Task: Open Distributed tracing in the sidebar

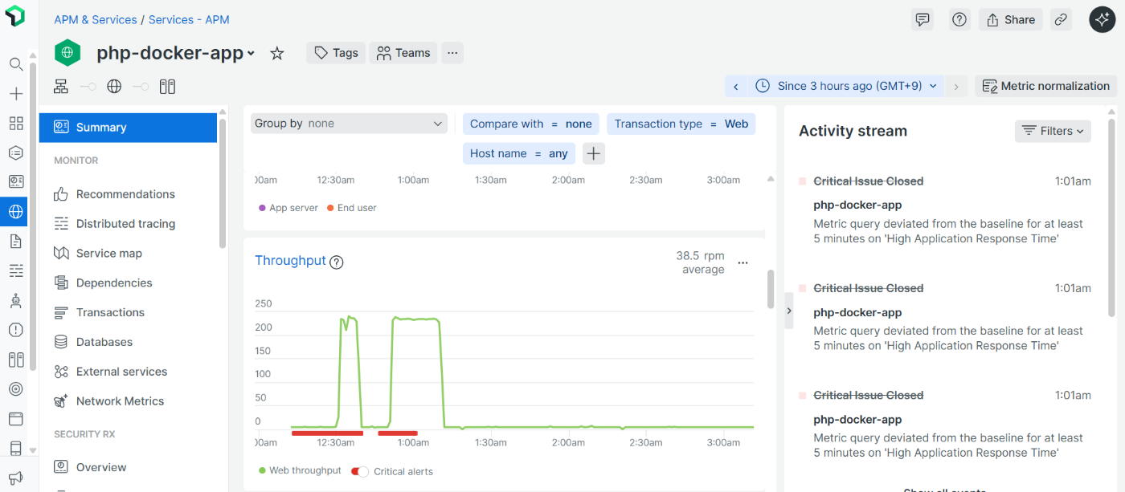Action: click(125, 224)
